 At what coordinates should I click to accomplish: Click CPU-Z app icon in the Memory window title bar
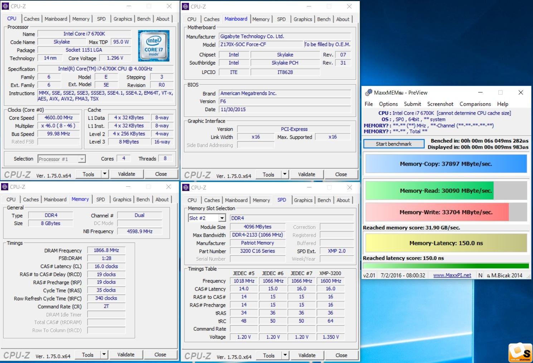(5, 187)
